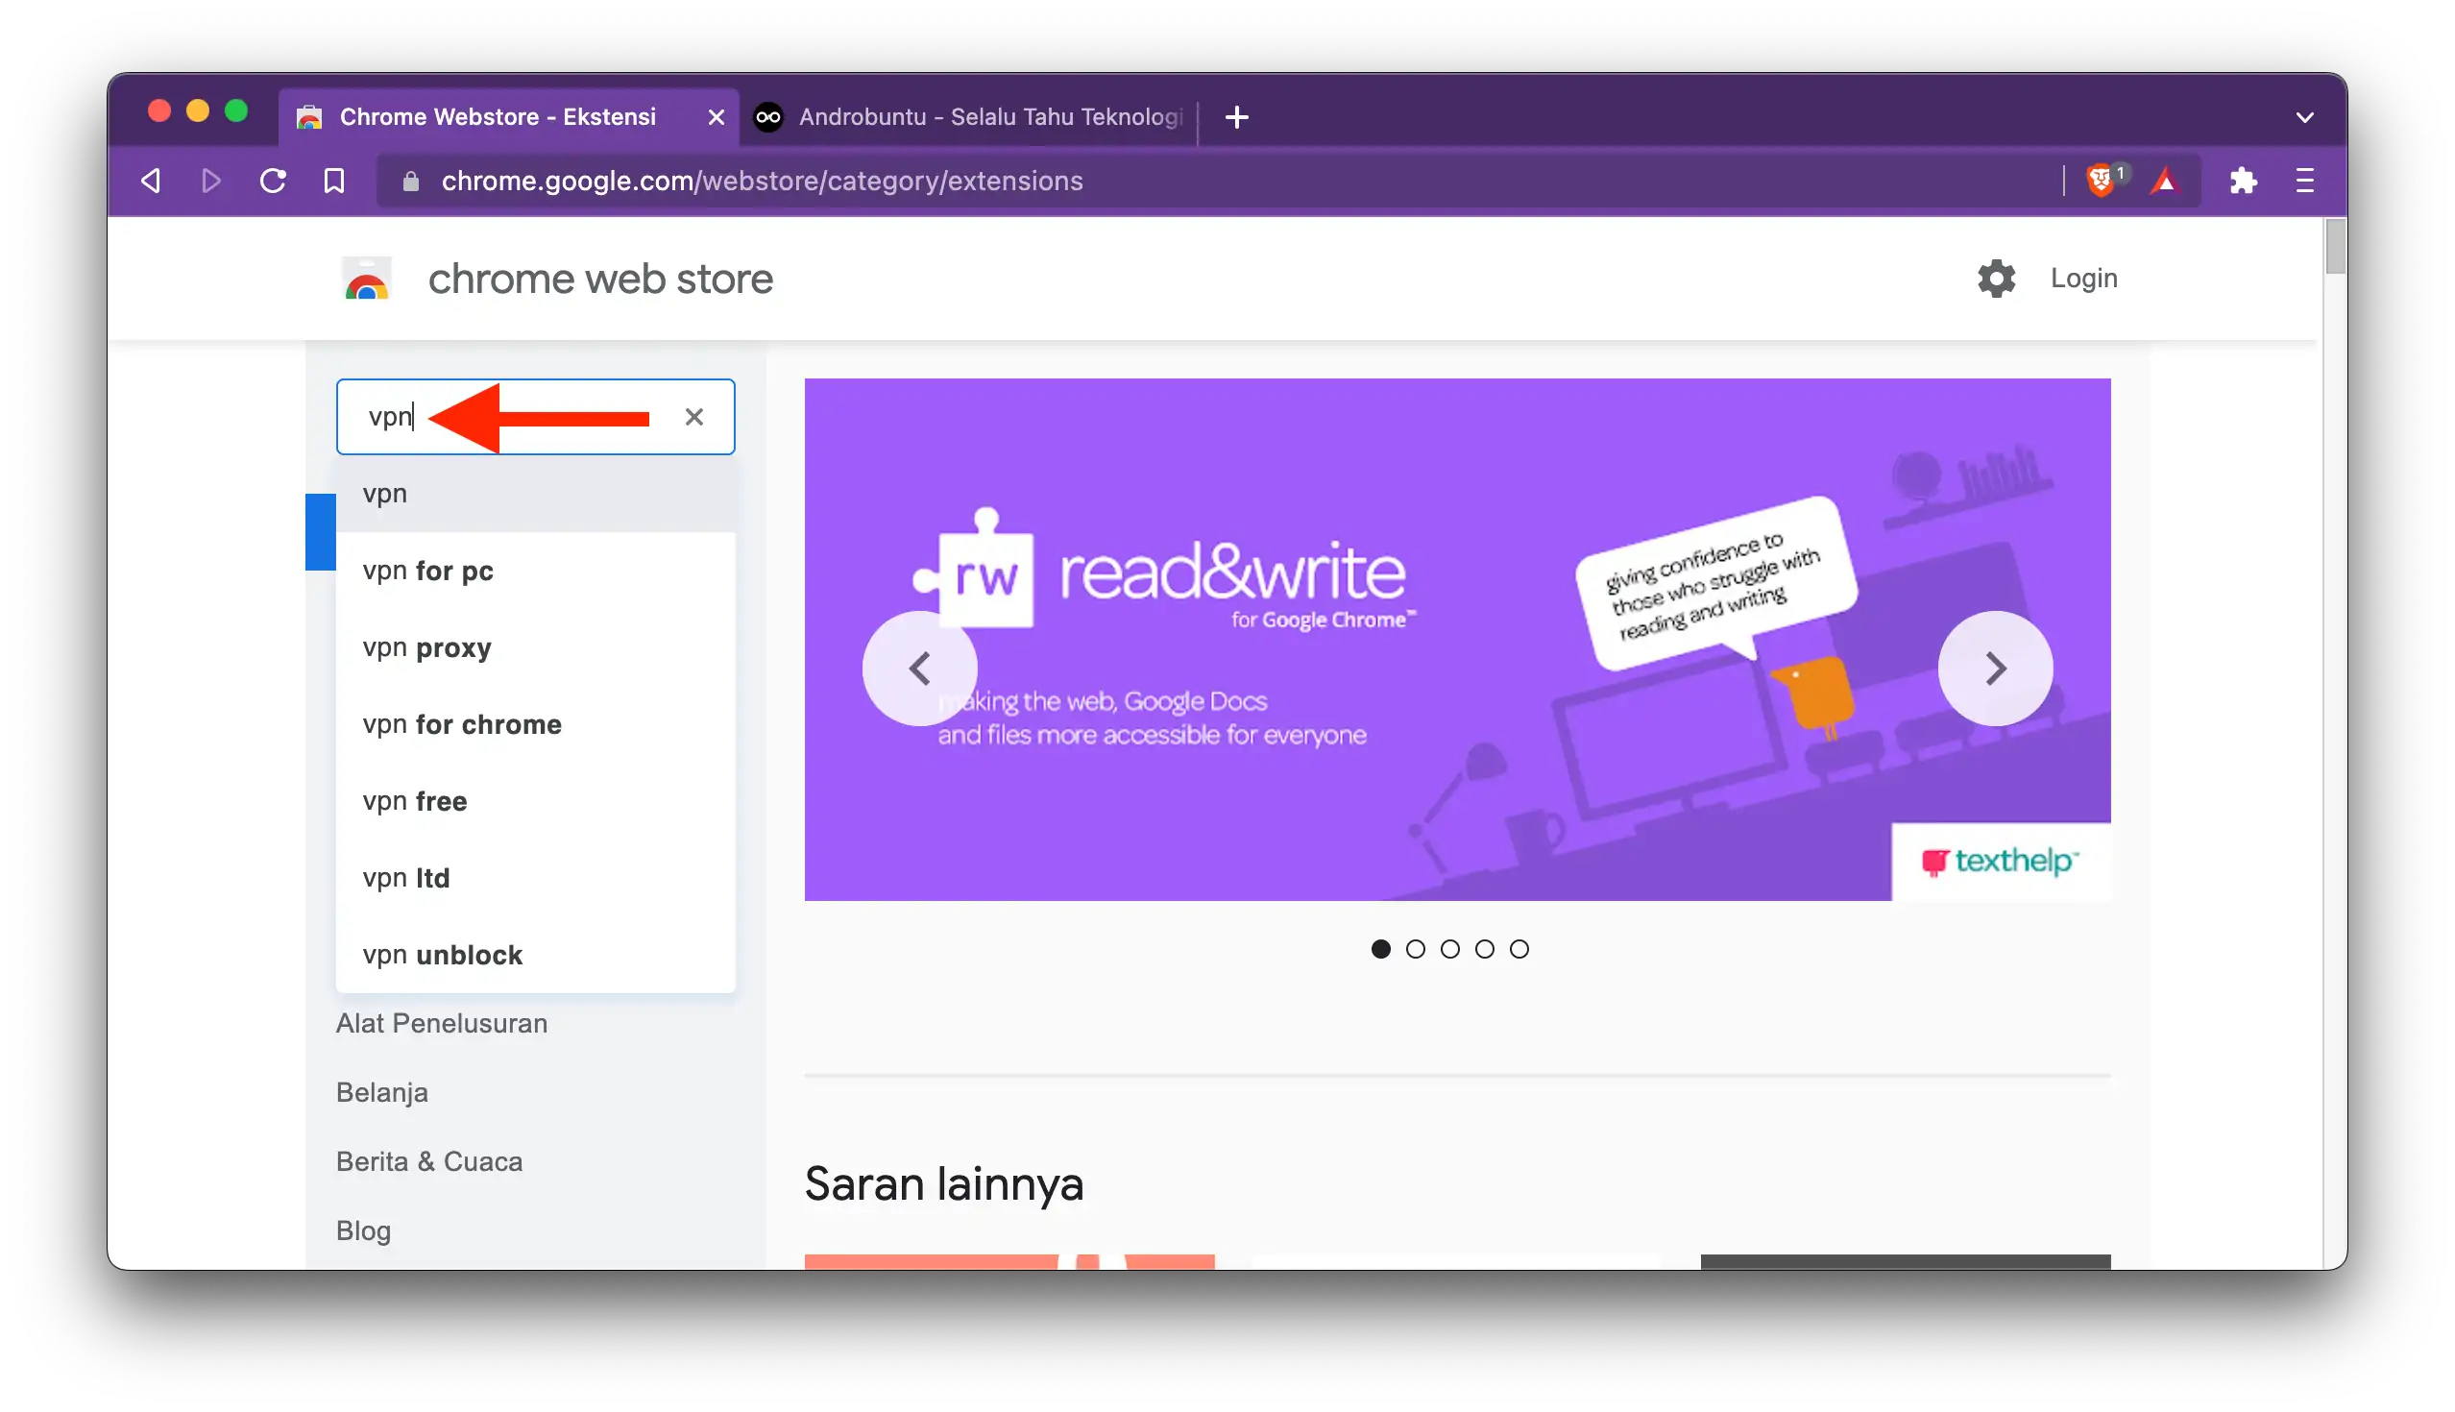Open the Brave Shields lion icon

[x=2103, y=181]
